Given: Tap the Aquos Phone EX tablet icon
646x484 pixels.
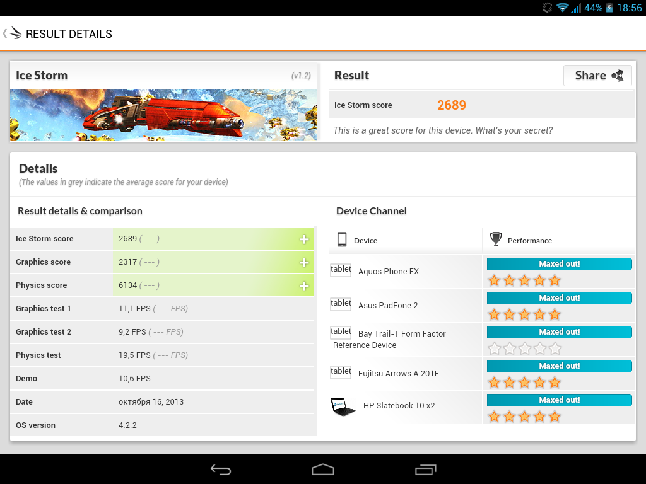Looking at the screenshot, I should pyautogui.click(x=341, y=270).
